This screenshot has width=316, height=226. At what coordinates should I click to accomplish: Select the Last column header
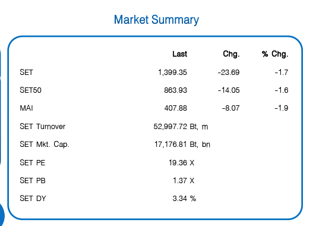180,54
